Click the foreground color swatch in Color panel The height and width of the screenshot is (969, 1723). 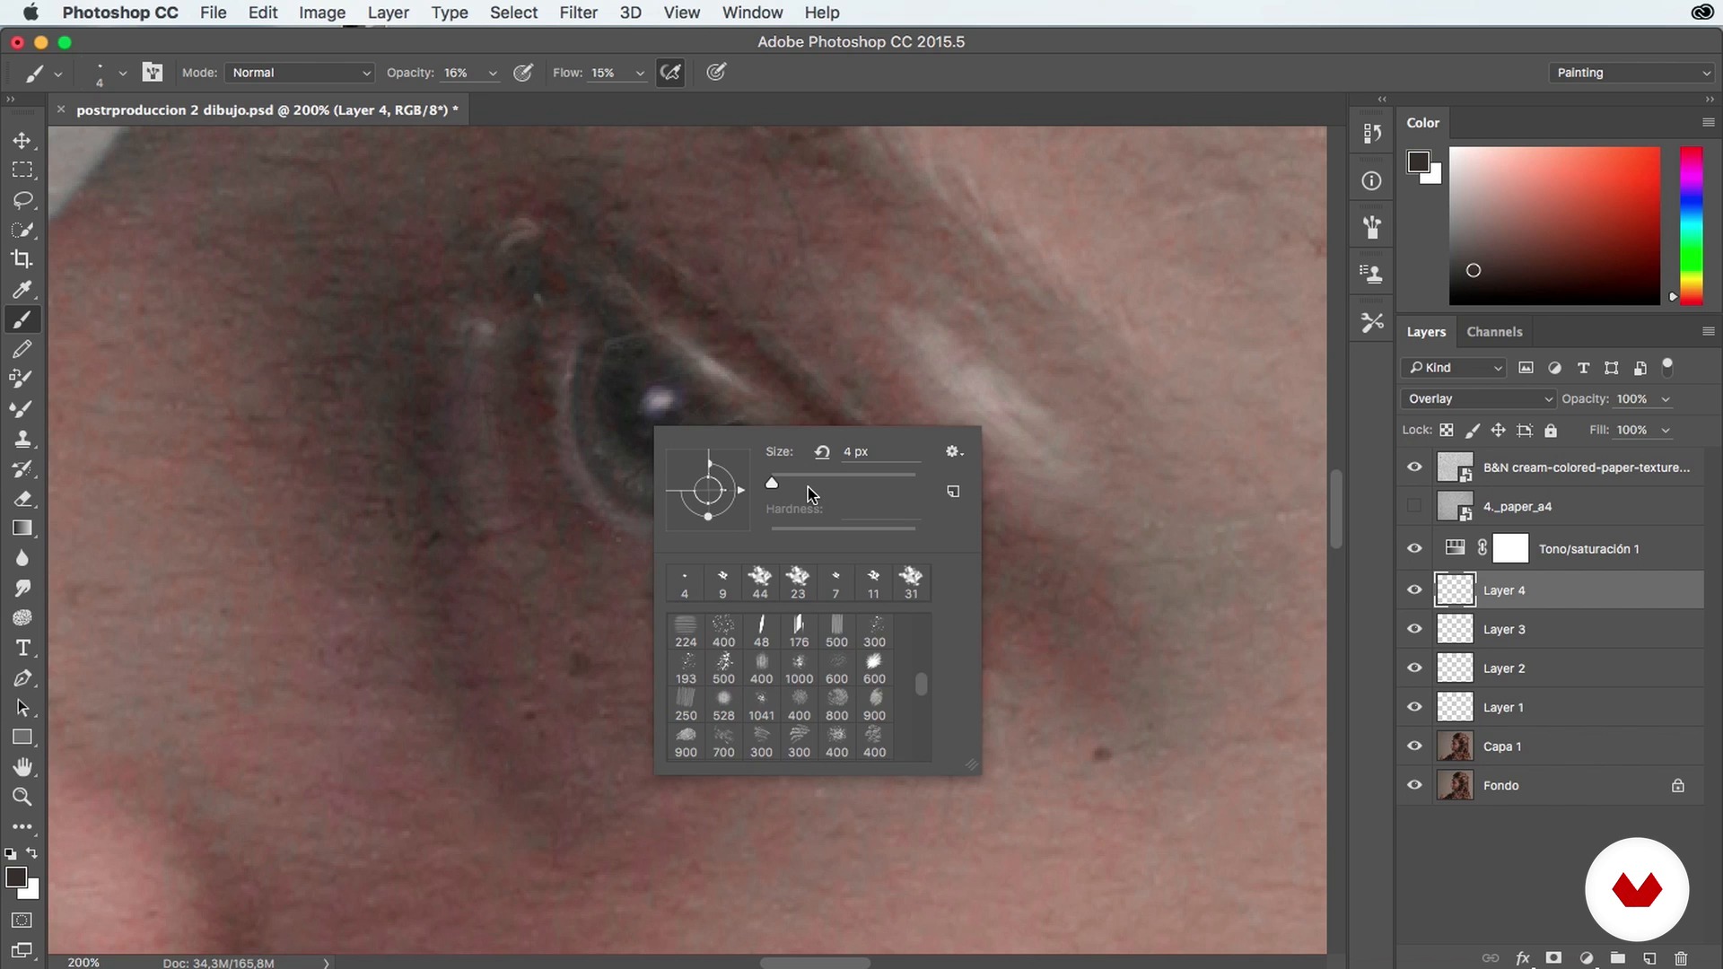(1418, 161)
